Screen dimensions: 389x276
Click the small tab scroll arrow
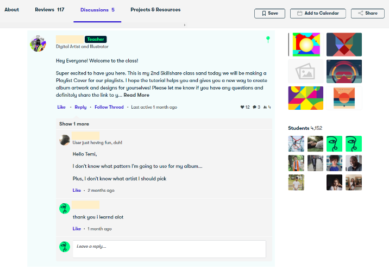click(185, 25)
